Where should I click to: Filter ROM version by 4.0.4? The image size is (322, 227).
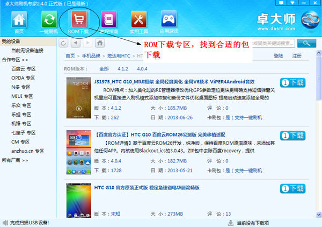point(142,69)
